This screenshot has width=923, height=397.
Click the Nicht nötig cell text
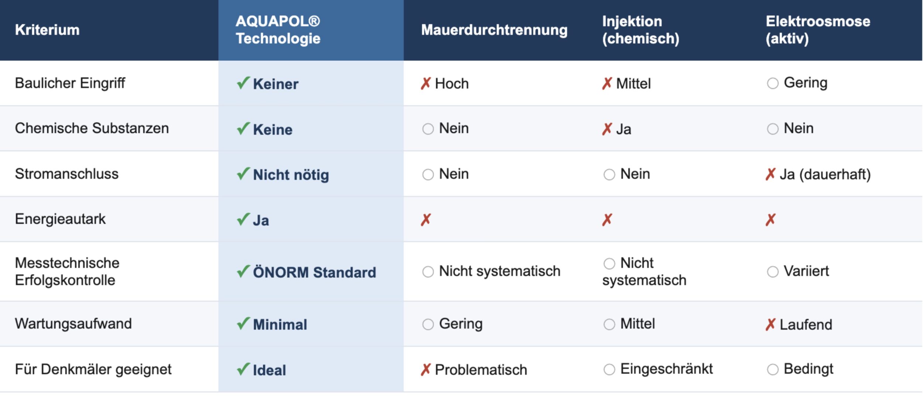291,175
